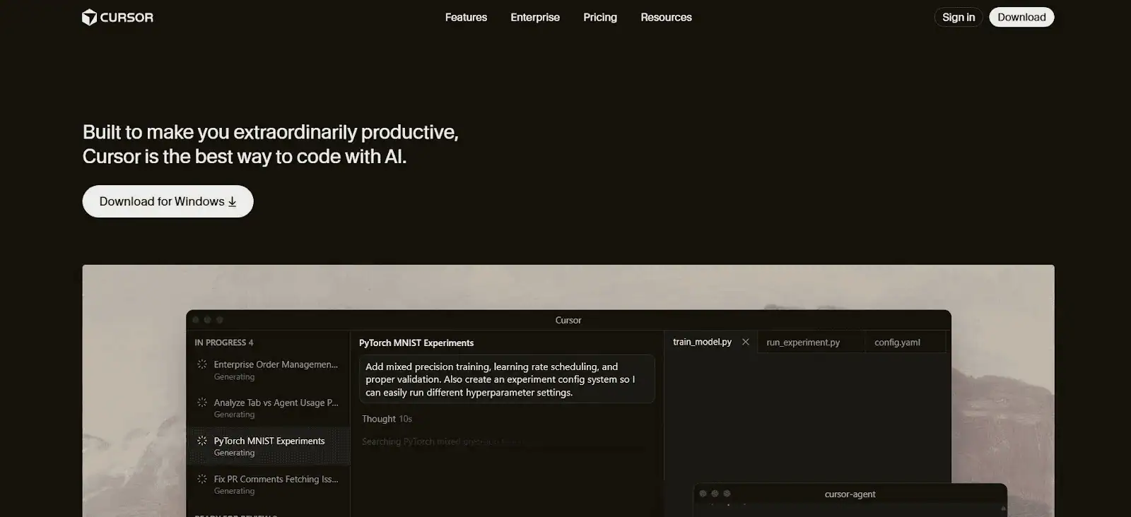Screen dimensions: 1131x517
Task: Click the download arrow icon beside Windows
Action: [x=232, y=202]
